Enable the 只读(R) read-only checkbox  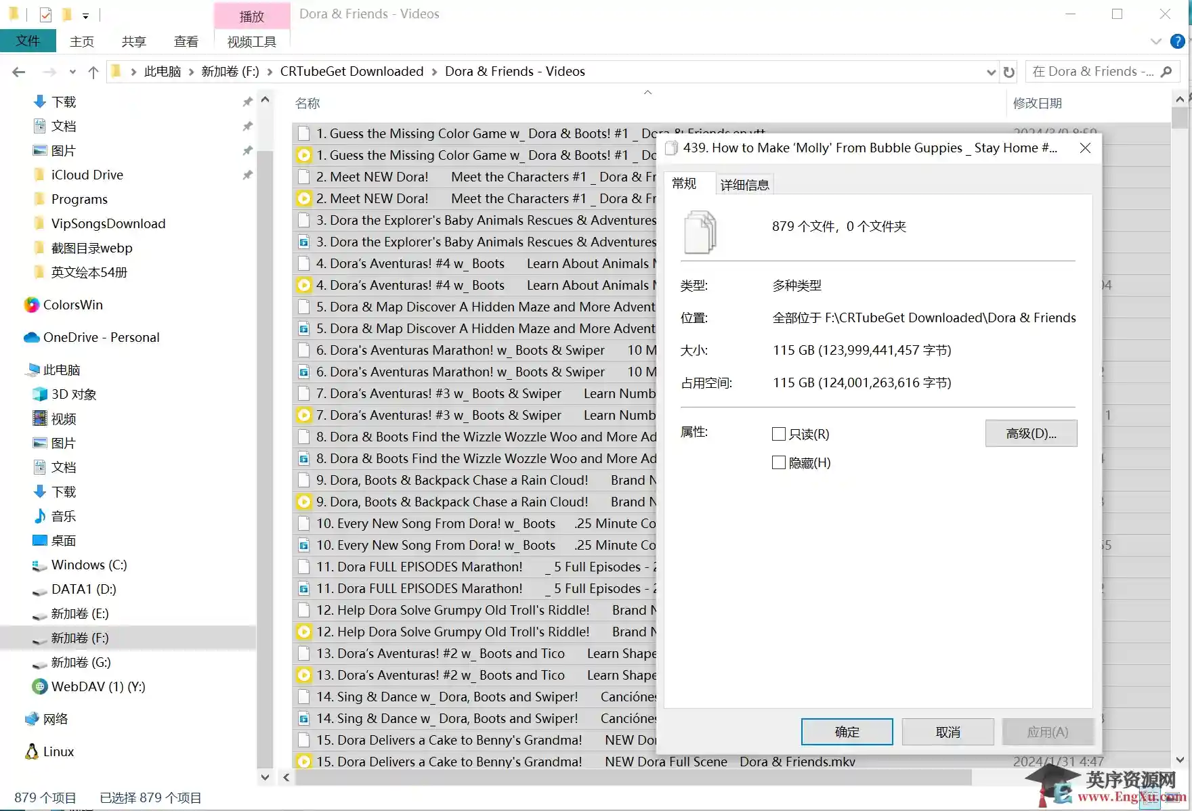click(779, 434)
